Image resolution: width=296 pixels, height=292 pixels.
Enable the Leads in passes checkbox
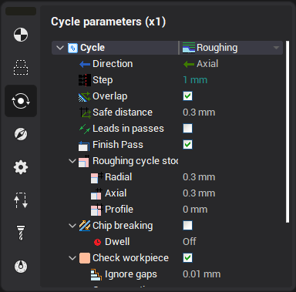point(187,129)
